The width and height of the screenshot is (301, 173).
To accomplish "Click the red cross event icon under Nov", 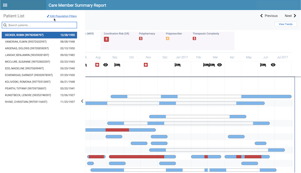I will pos(146,65).
